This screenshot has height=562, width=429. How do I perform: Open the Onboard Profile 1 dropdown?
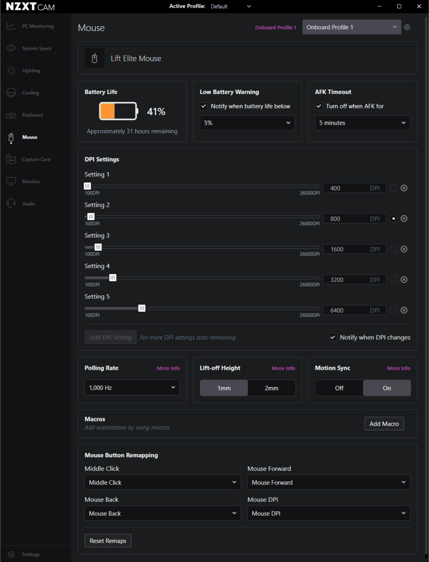click(x=352, y=27)
